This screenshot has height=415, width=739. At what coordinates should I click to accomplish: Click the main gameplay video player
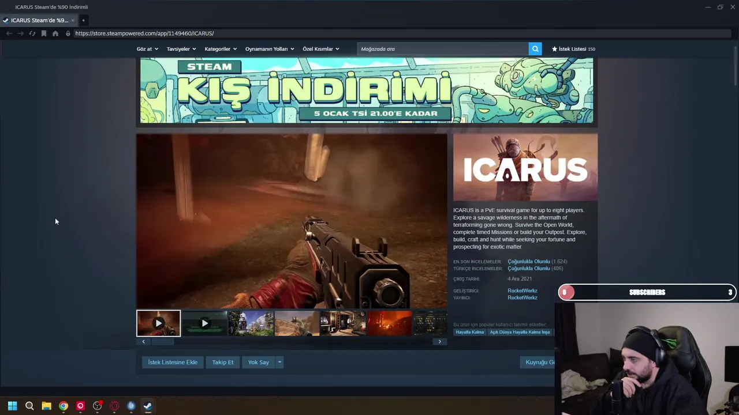click(x=292, y=221)
